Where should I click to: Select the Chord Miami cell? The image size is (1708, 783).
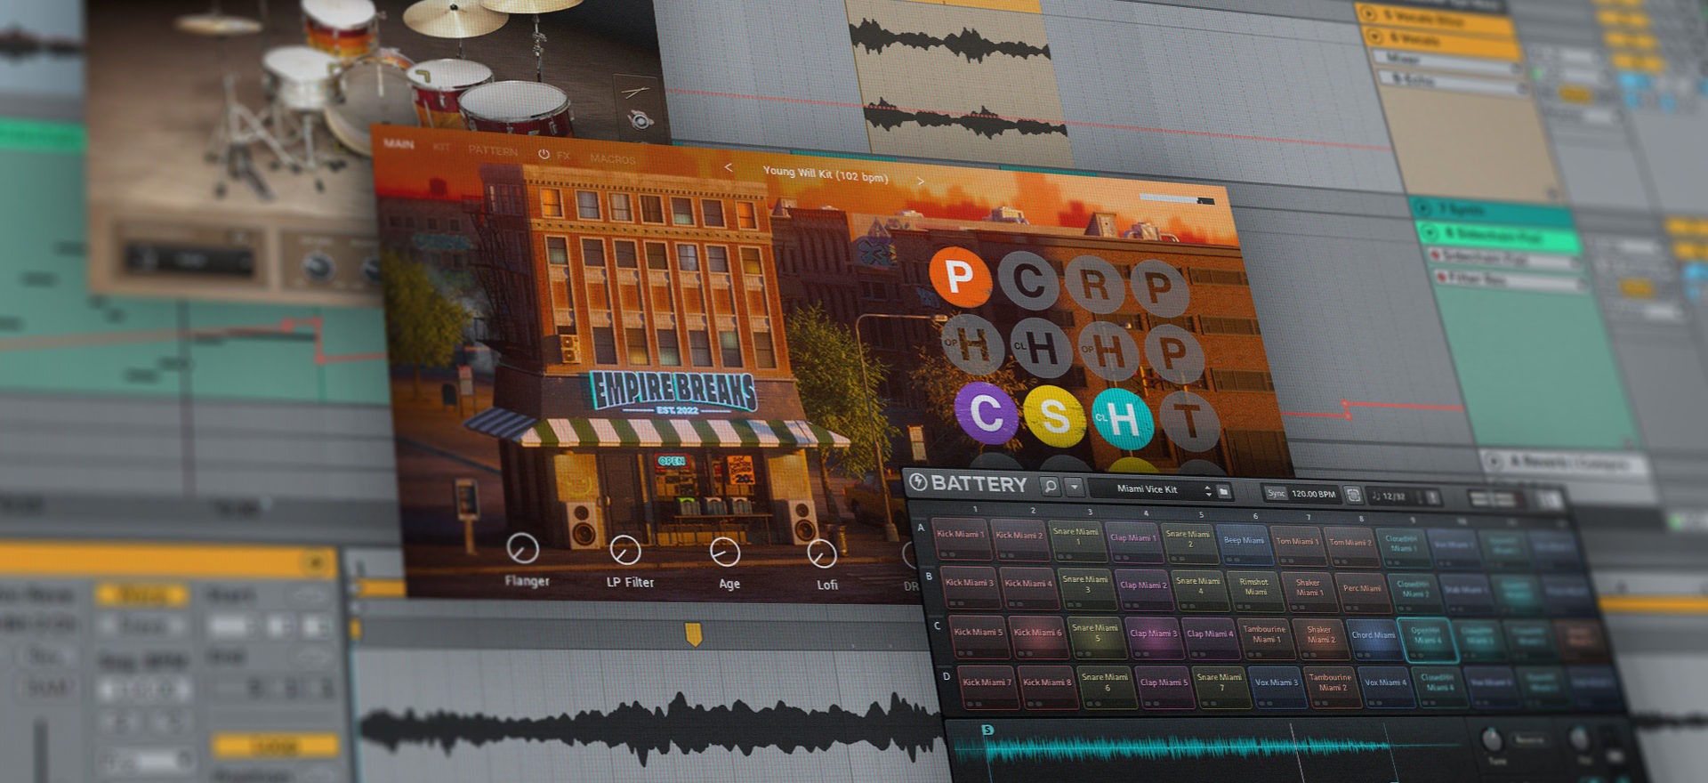(1374, 640)
